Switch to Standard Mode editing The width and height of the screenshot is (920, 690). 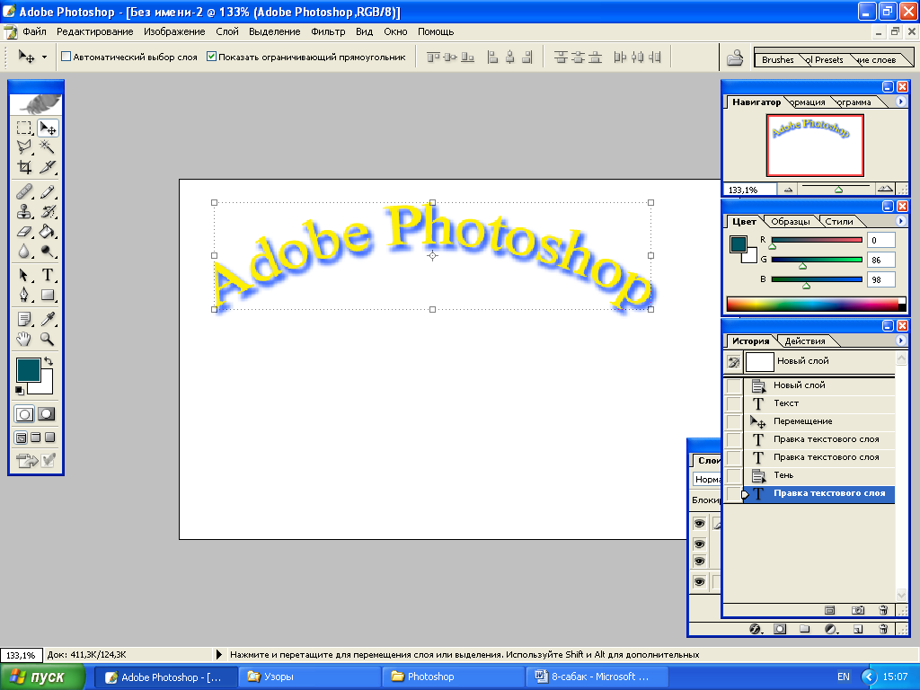24,414
